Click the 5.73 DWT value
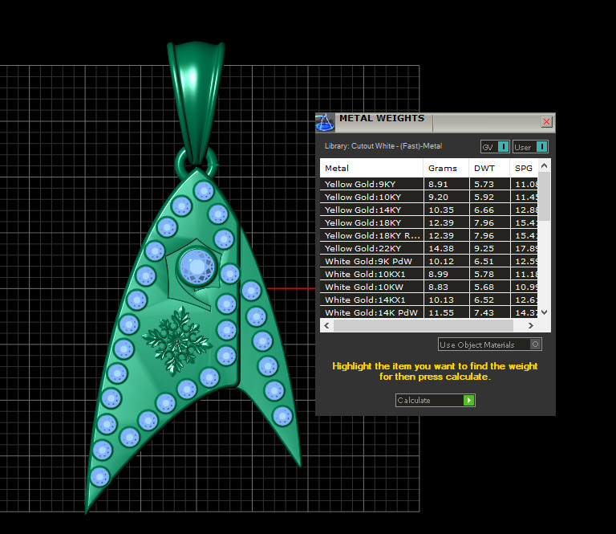Screen dimensions: 616x534 (x=484, y=184)
